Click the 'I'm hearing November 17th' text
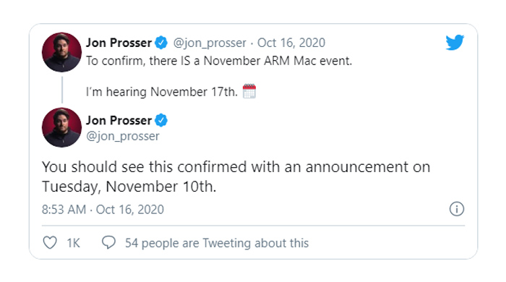The image size is (506, 282). [x=162, y=92]
